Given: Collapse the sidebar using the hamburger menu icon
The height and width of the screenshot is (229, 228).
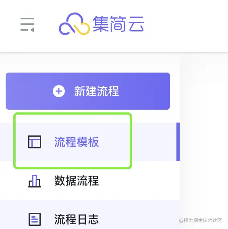Looking at the screenshot, I should (27, 25).
